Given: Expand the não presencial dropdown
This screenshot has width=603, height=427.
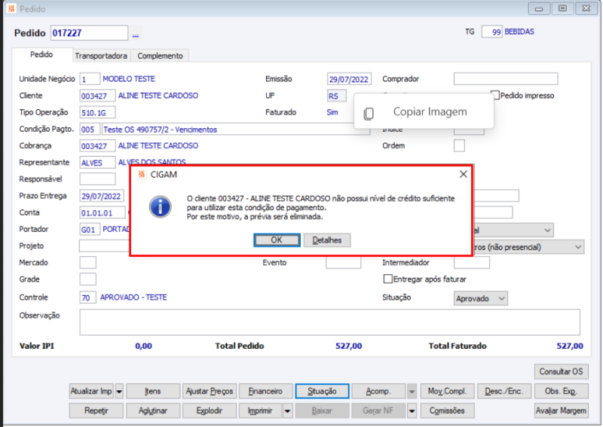Looking at the screenshot, I should point(578,247).
